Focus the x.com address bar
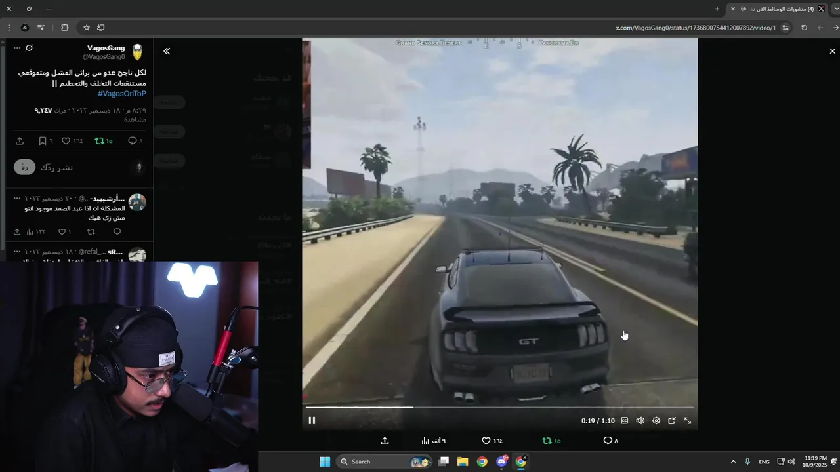 point(696,28)
